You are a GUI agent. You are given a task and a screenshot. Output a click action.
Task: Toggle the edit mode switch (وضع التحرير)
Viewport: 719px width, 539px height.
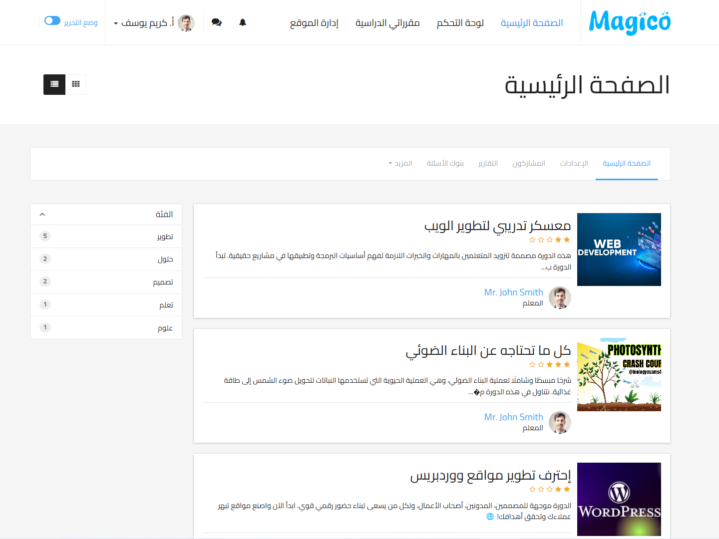coord(52,21)
